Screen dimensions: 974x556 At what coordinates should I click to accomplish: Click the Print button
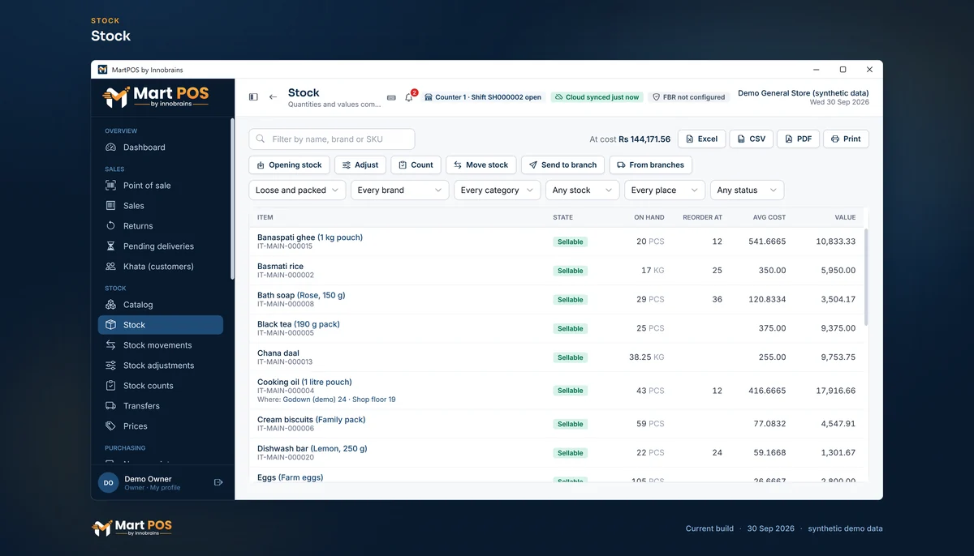(847, 139)
